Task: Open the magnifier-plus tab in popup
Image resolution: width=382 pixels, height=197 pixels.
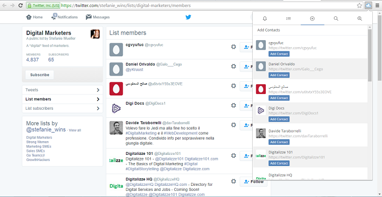Action: click(360, 18)
